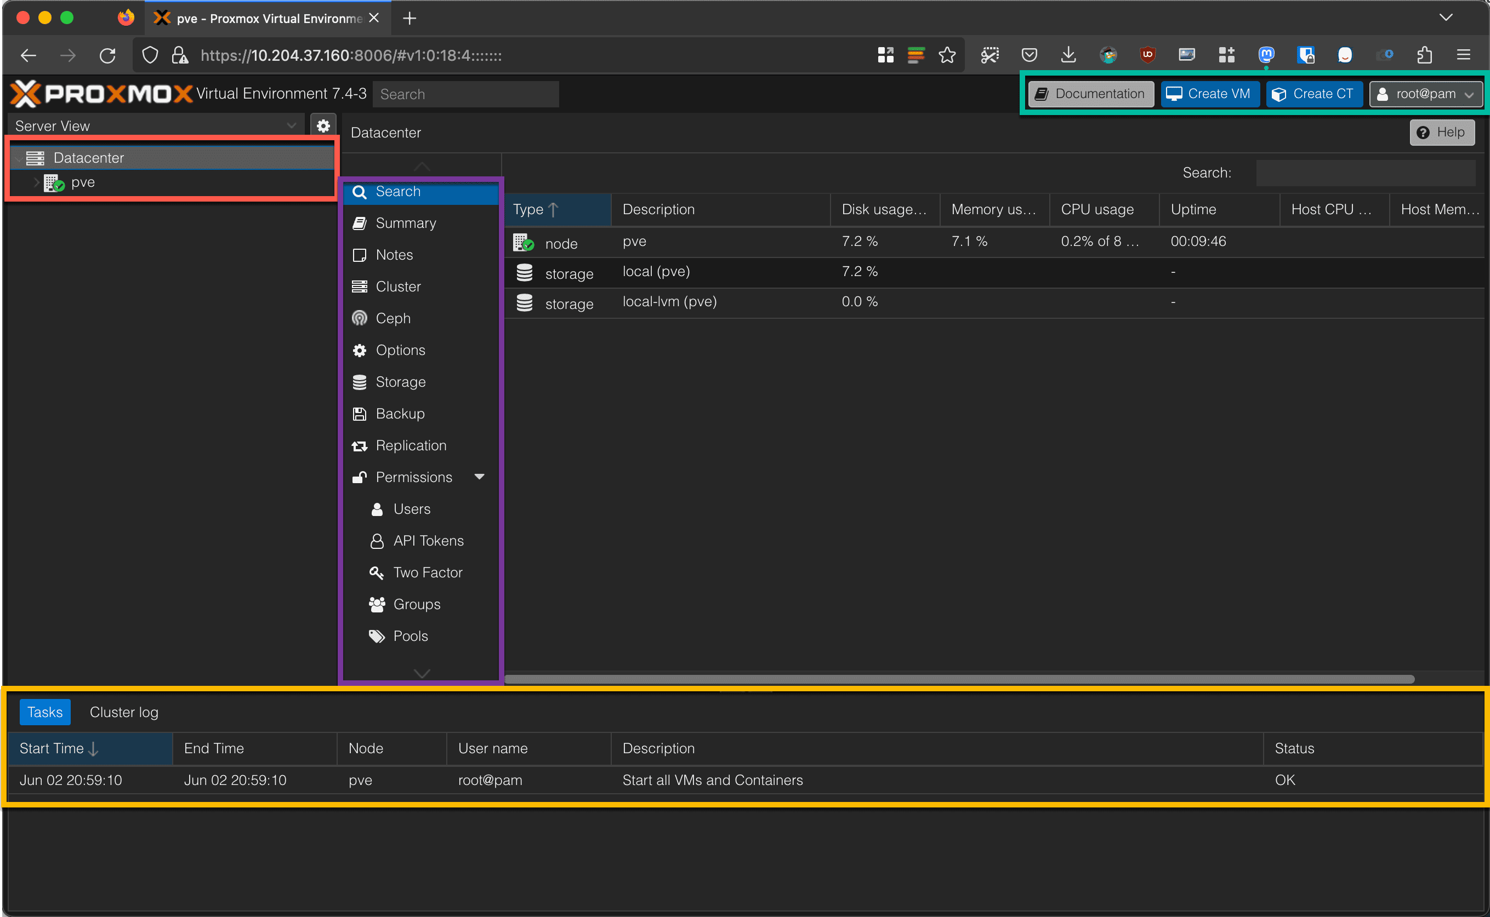Screen dimensions: 1490x917
Task: Click the Help button
Action: [x=1441, y=132]
